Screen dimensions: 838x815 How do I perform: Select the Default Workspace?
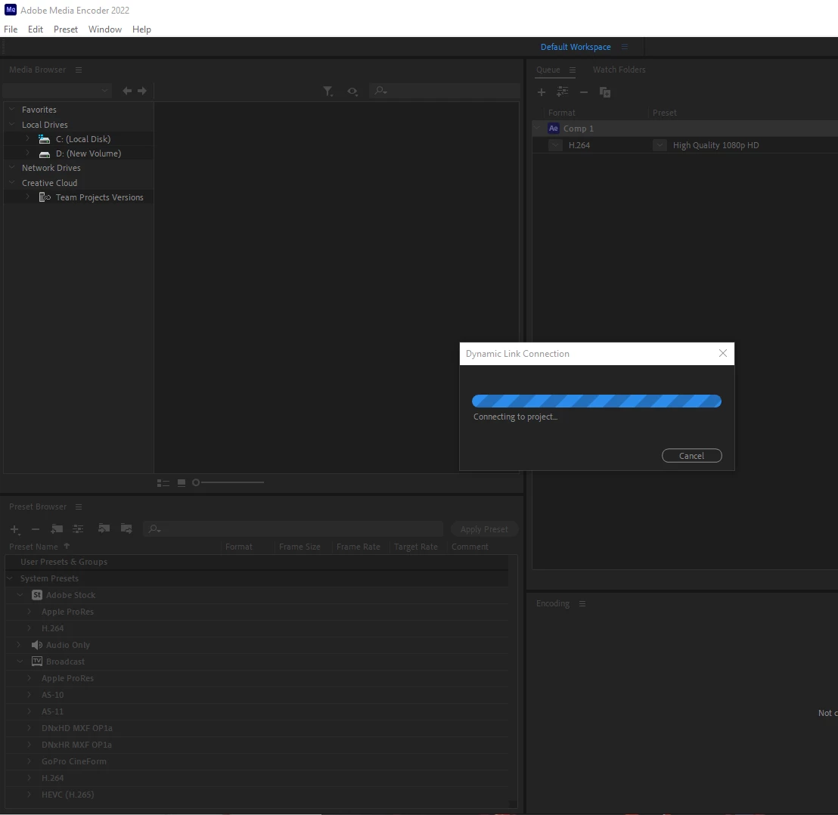(x=576, y=47)
